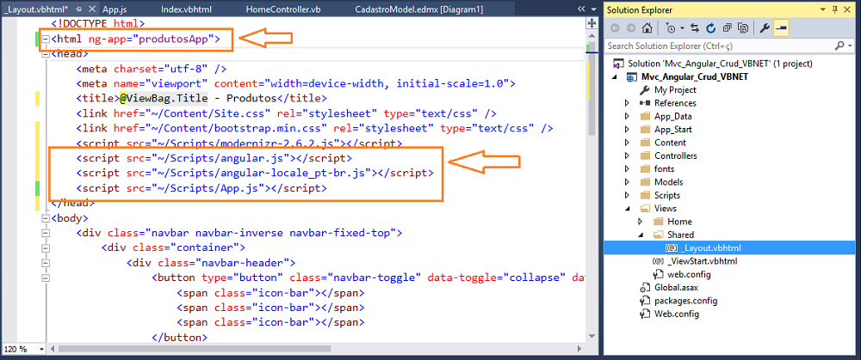Collapse the html tag outlining box
This screenshot has height=360, width=861.
[46, 39]
